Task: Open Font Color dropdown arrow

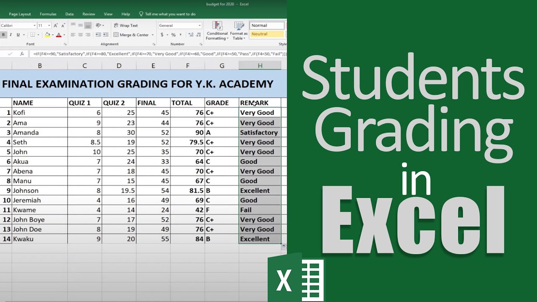Action: pos(64,35)
